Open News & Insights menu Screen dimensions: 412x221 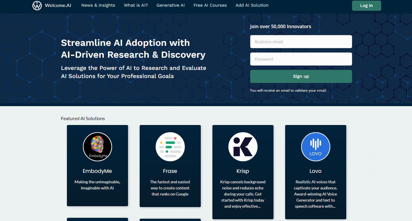tap(98, 5)
